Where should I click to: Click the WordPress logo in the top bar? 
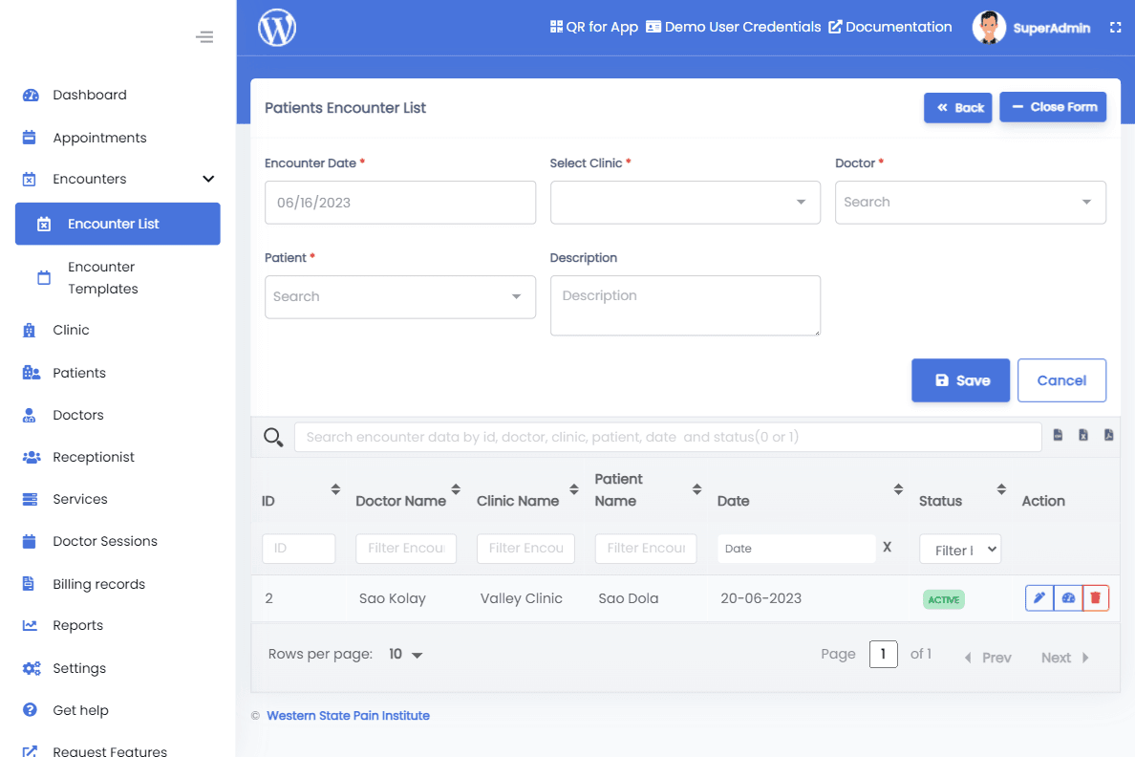(x=276, y=28)
